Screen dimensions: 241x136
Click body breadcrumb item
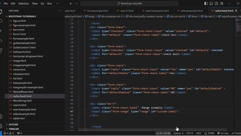(90, 16)
